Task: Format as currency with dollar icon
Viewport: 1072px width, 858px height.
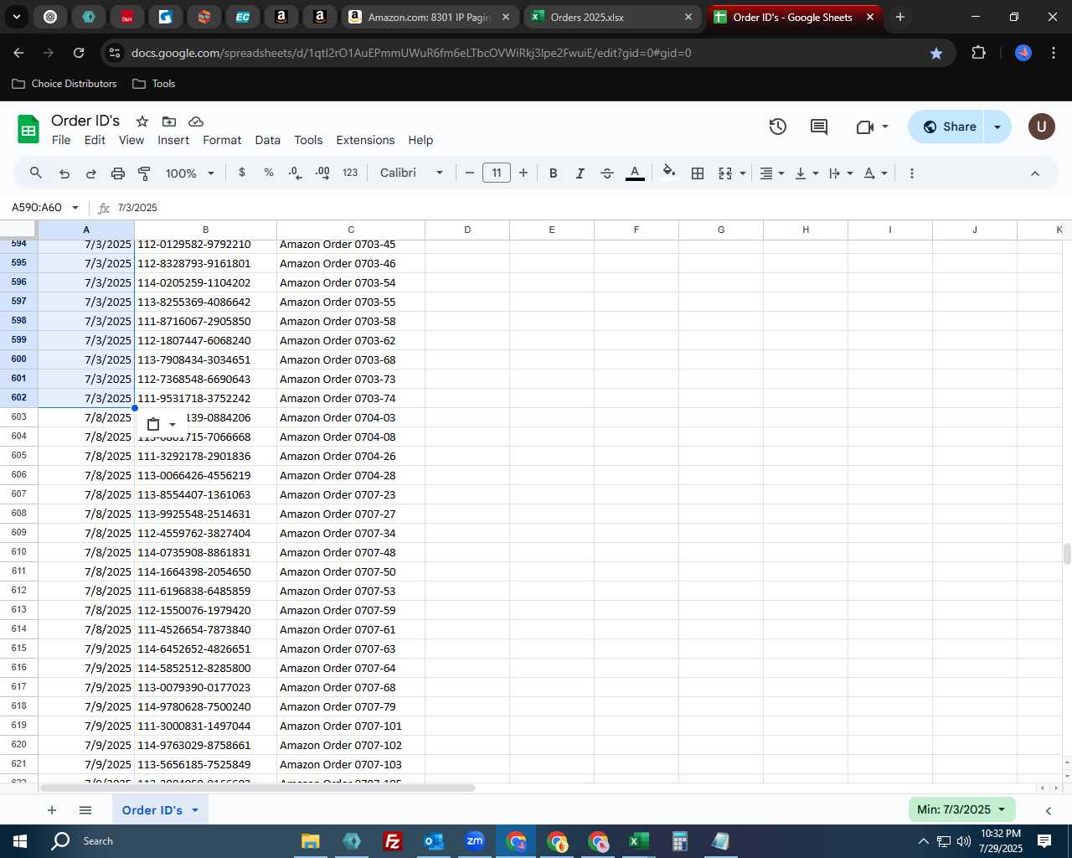Action: [x=242, y=173]
